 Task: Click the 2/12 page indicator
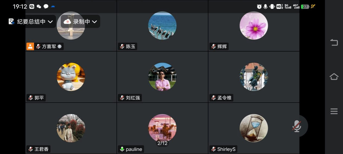tap(162, 143)
